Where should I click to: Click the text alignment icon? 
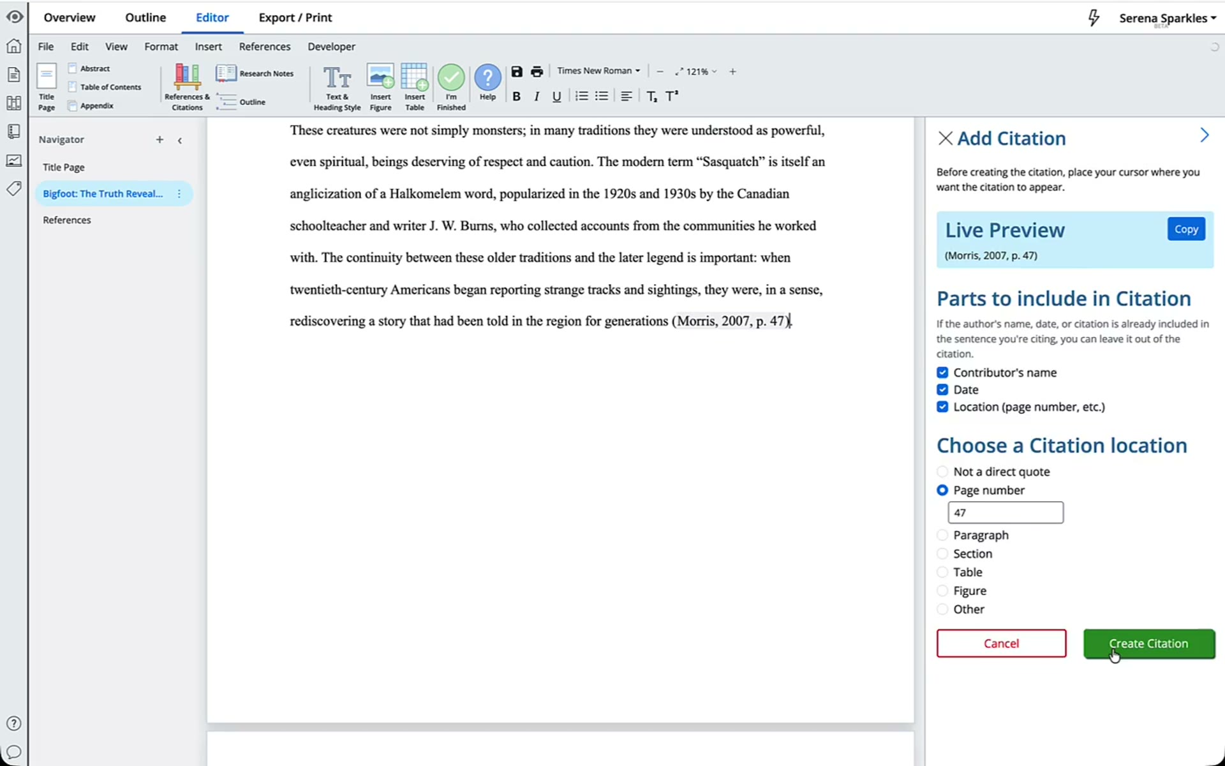[627, 96]
